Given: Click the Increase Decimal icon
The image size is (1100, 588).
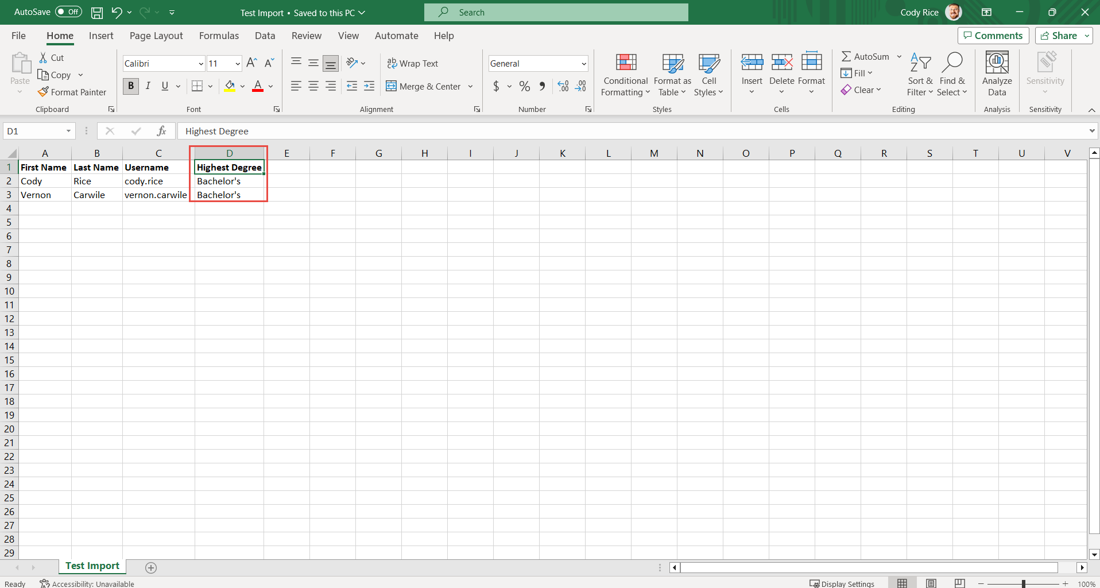Looking at the screenshot, I should point(563,86).
